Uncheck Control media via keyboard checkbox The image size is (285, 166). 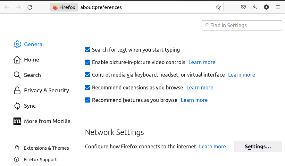(88, 75)
